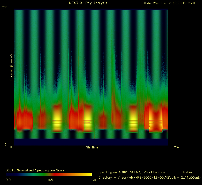Viewport: 202px width, 185px height.
Task: Click the 287 x-axis maximum label
Action: 177,147
